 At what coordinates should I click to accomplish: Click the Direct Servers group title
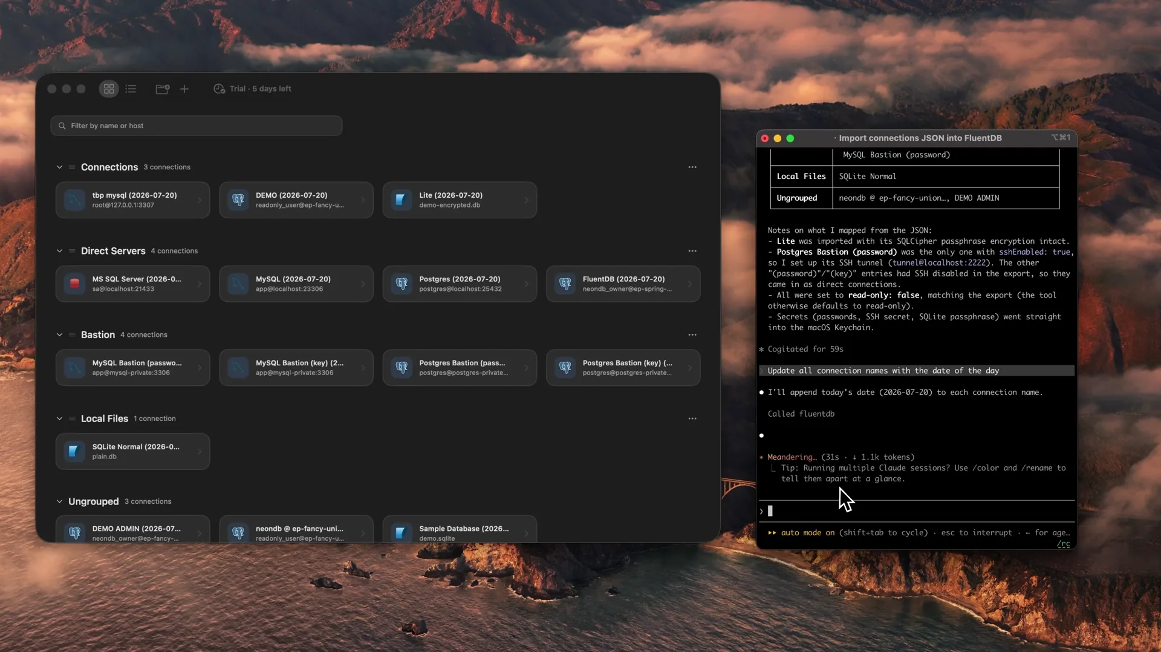(113, 251)
